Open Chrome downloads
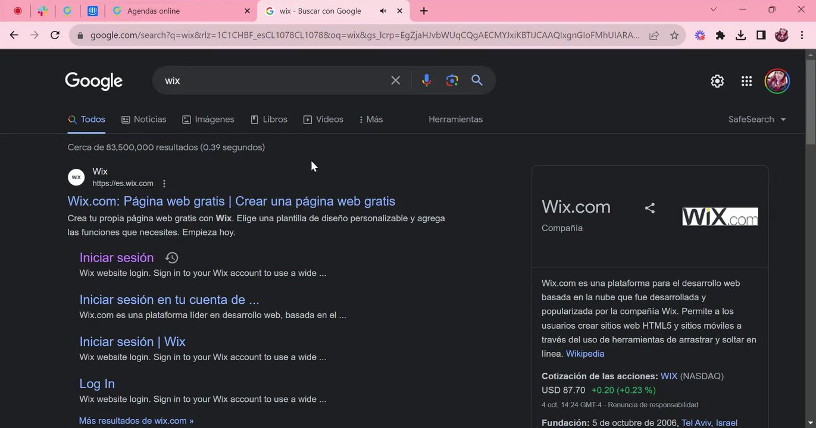 point(740,35)
